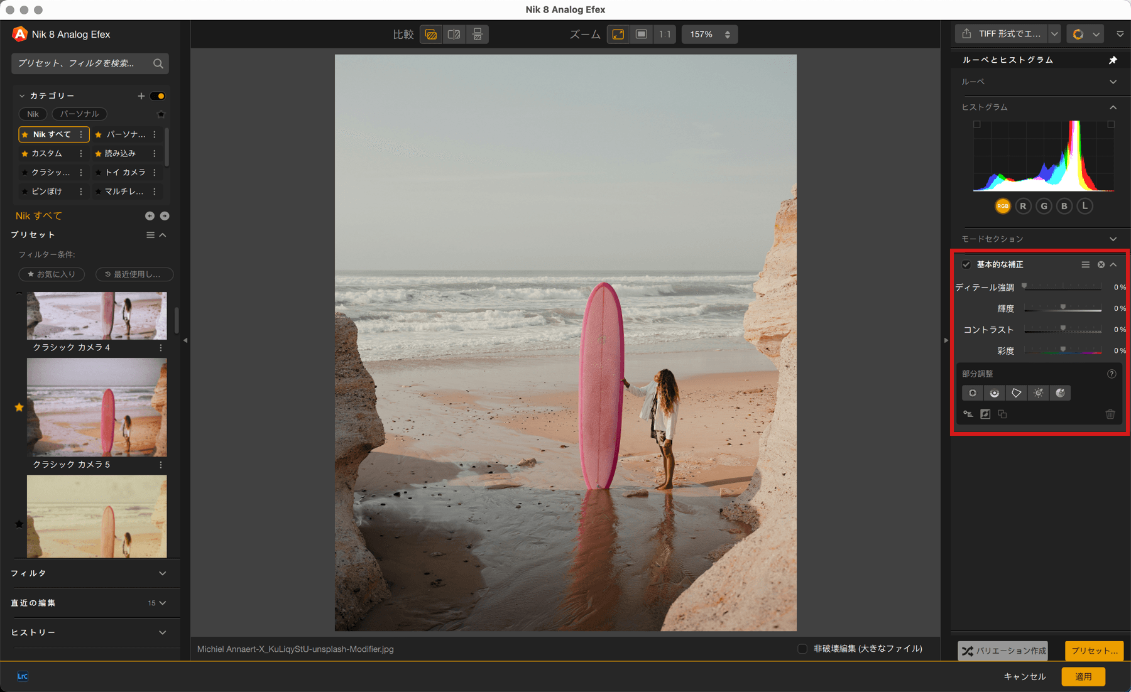This screenshot has width=1131, height=692.
Task: Select RGB histogram channel
Action: [1003, 206]
